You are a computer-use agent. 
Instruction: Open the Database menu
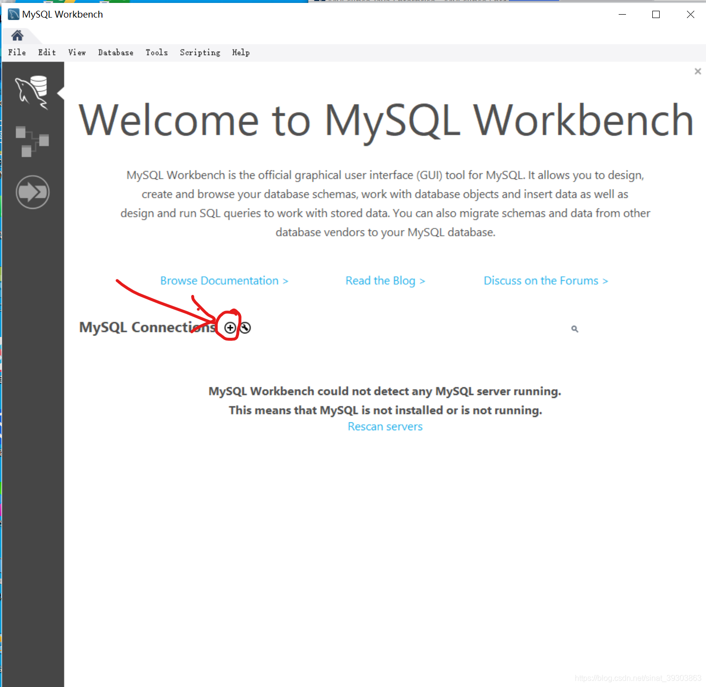[116, 52]
